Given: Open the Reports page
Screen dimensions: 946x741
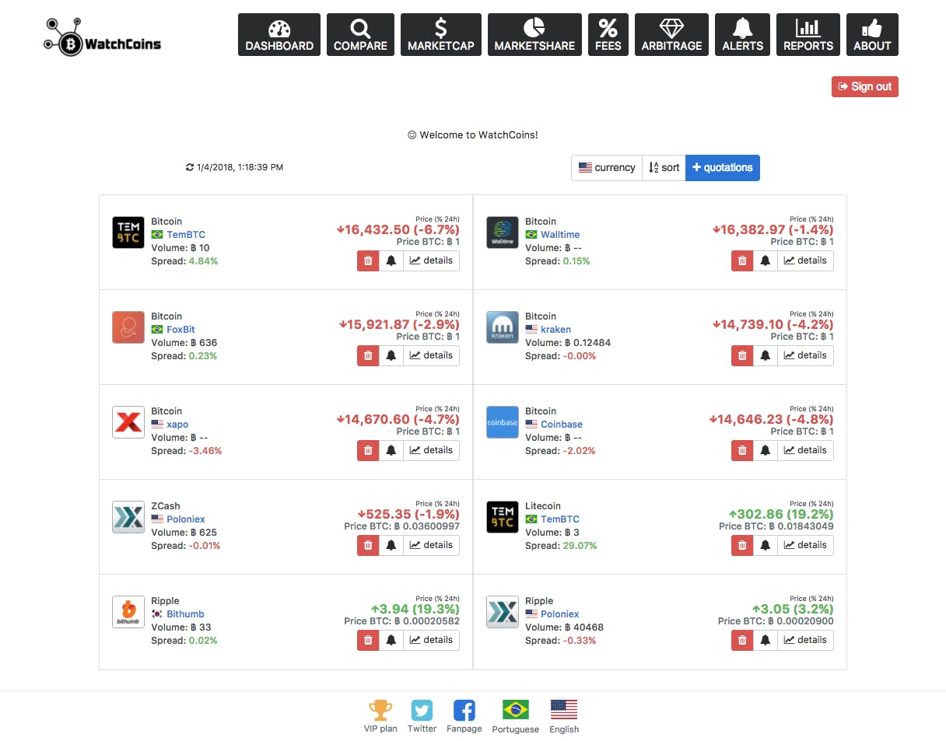Looking at the screenshot, I should pos(808,35).
